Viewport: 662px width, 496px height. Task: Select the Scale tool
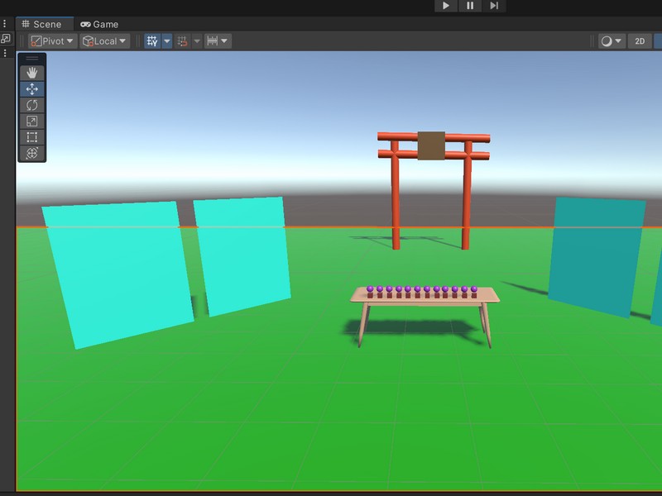(x=32, y=121)
